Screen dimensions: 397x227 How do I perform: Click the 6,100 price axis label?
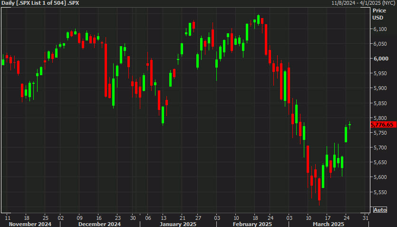[x=380, y=29]
